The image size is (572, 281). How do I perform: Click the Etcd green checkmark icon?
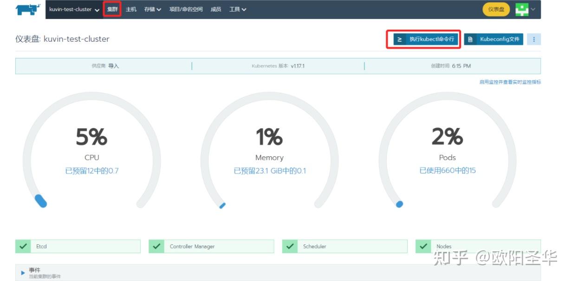[23, 246]
